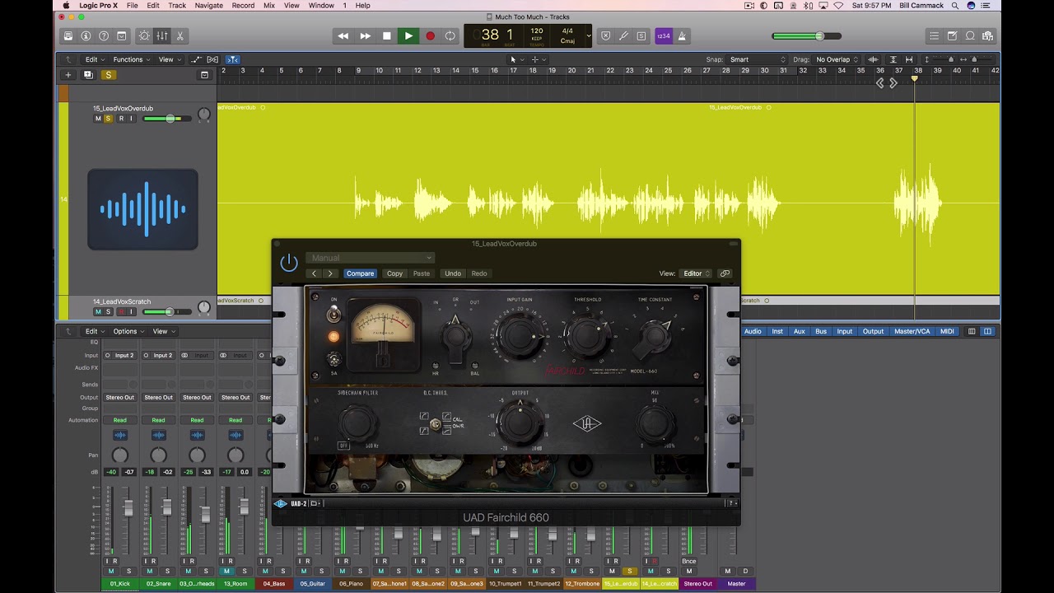Solo the 02_Snare channel strip
This screenshot has height=593, width=1054.
click(x=167, y=571)
